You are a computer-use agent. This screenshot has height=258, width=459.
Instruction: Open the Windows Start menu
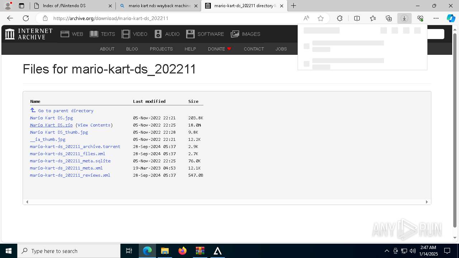click(x=9, y=251)
